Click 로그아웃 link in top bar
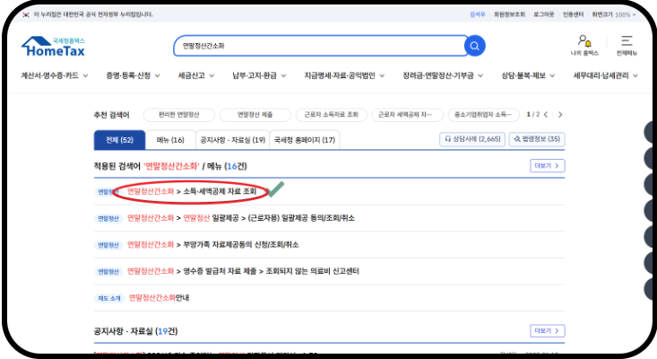The image size is (657, 359). pyautogui.click(x=543, y=14)
